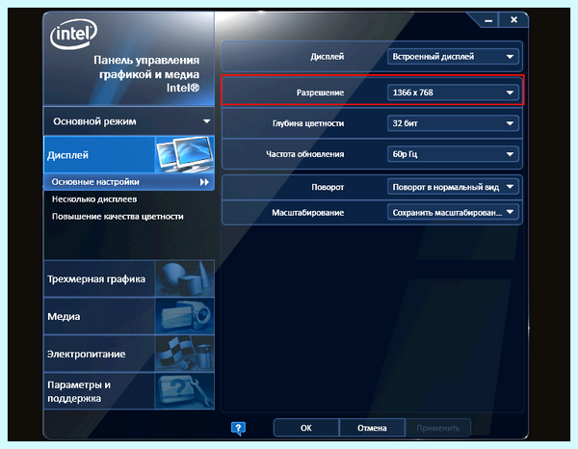Viewport: 578px width, 449px height.
Task: Open the Поворот dropdown
Action: (x=453, y=187)
